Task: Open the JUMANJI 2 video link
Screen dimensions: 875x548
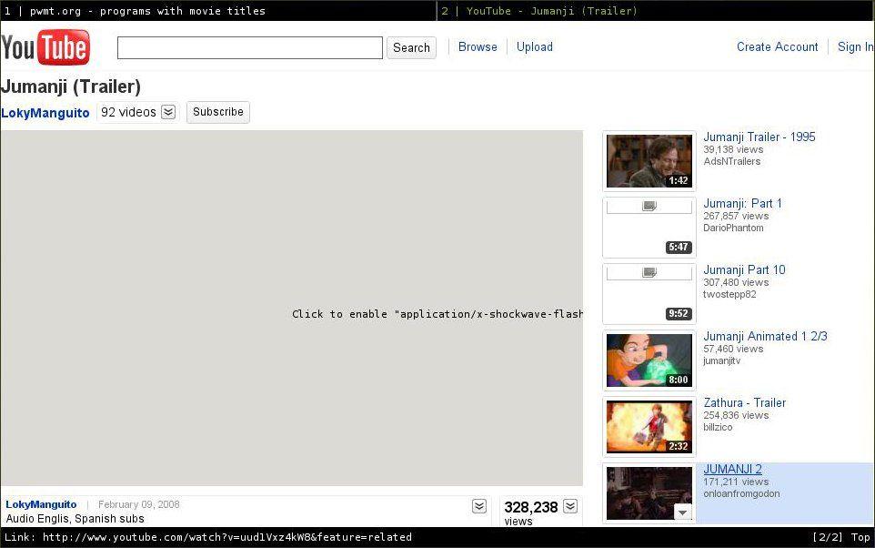Action: coord(732,469)
